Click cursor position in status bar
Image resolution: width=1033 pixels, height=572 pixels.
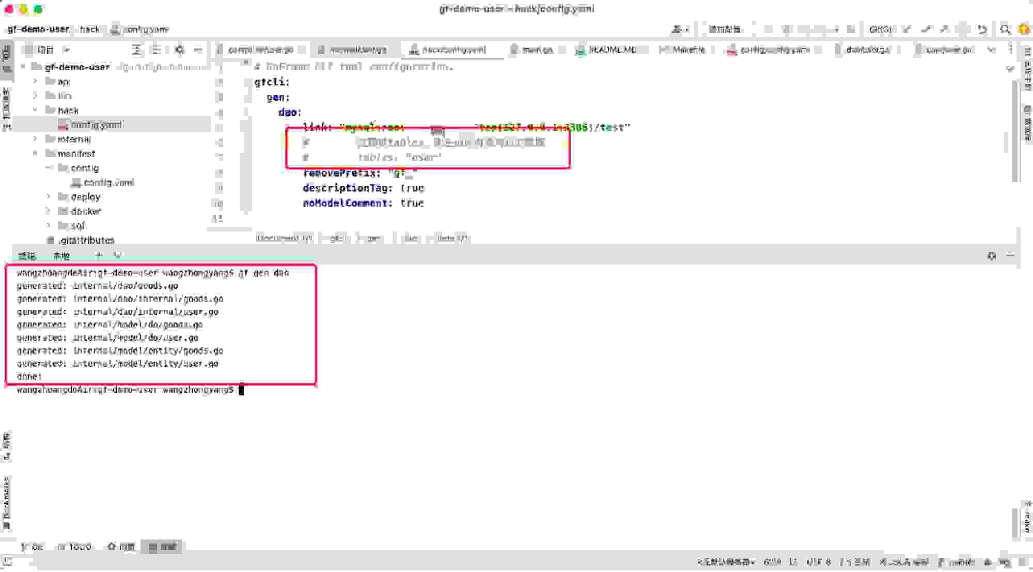pyautogui.click(x=772, y=562)
